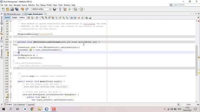Click the Windows Start button

coord(3,109)
